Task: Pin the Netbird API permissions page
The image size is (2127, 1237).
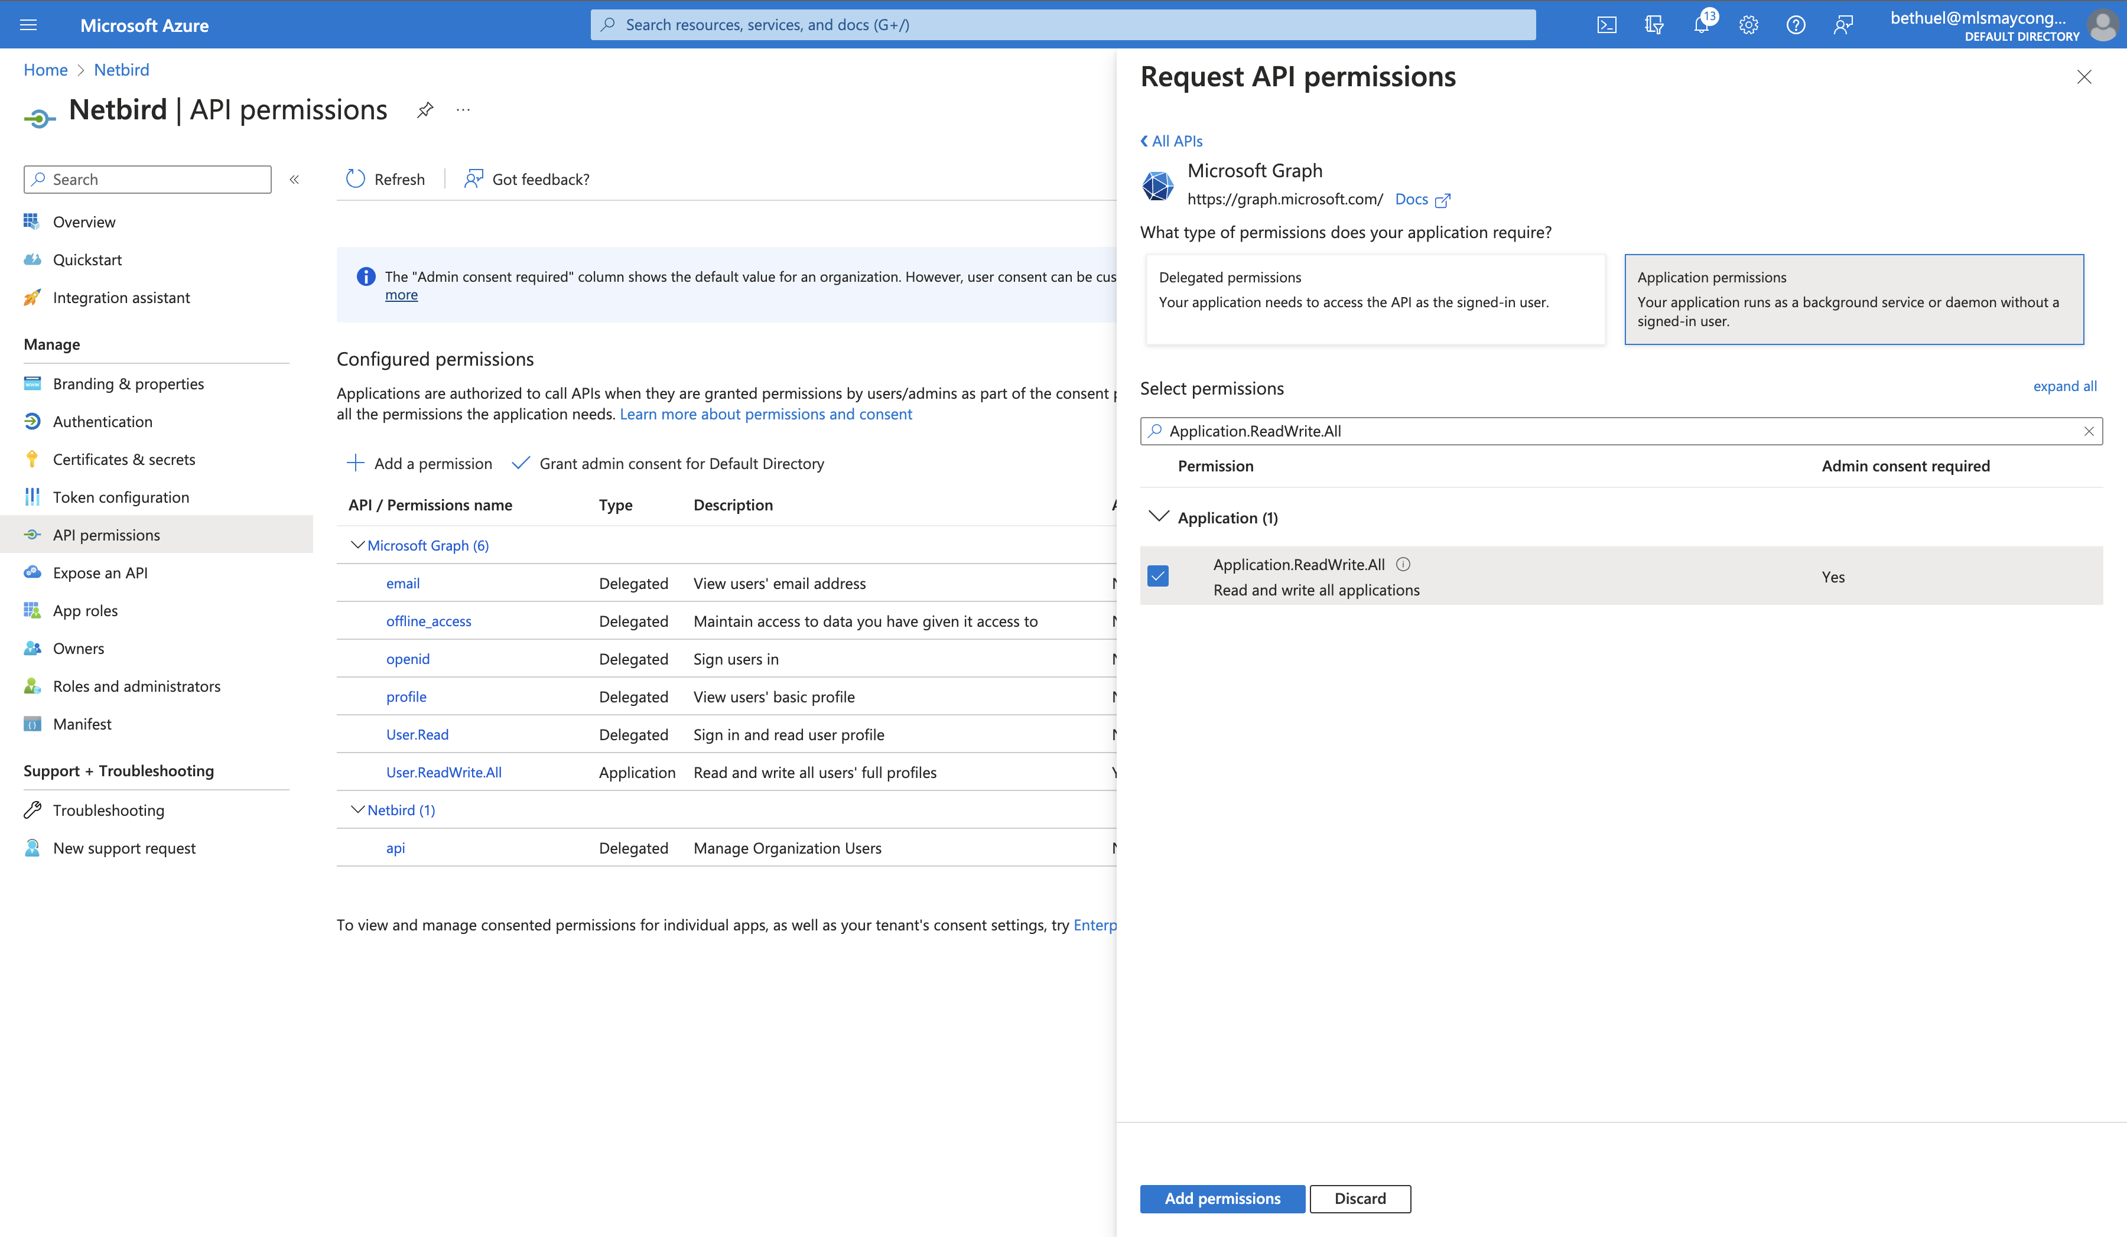Action: [425, 110]
